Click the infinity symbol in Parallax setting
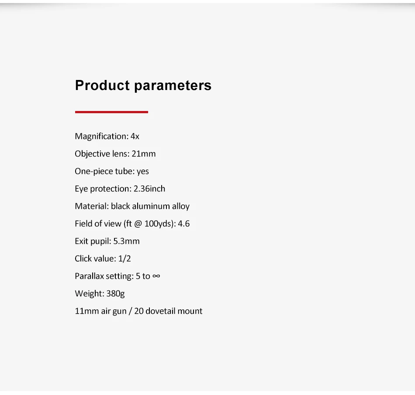The height and width of the screenshot is (395, 415). point(156,276)
